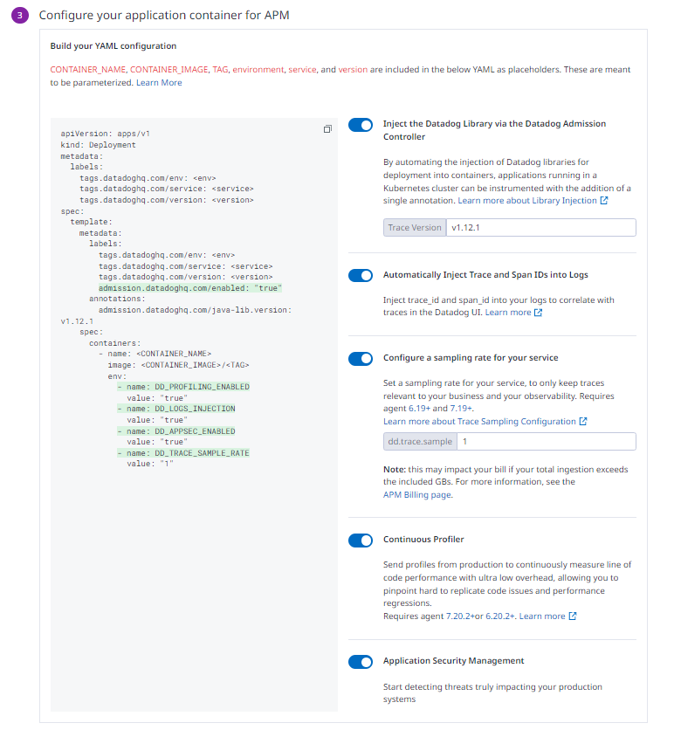This screenshot has width=674, height=730.
Task: Disable Configure a sampling rate switch
Action: (361, 359)
